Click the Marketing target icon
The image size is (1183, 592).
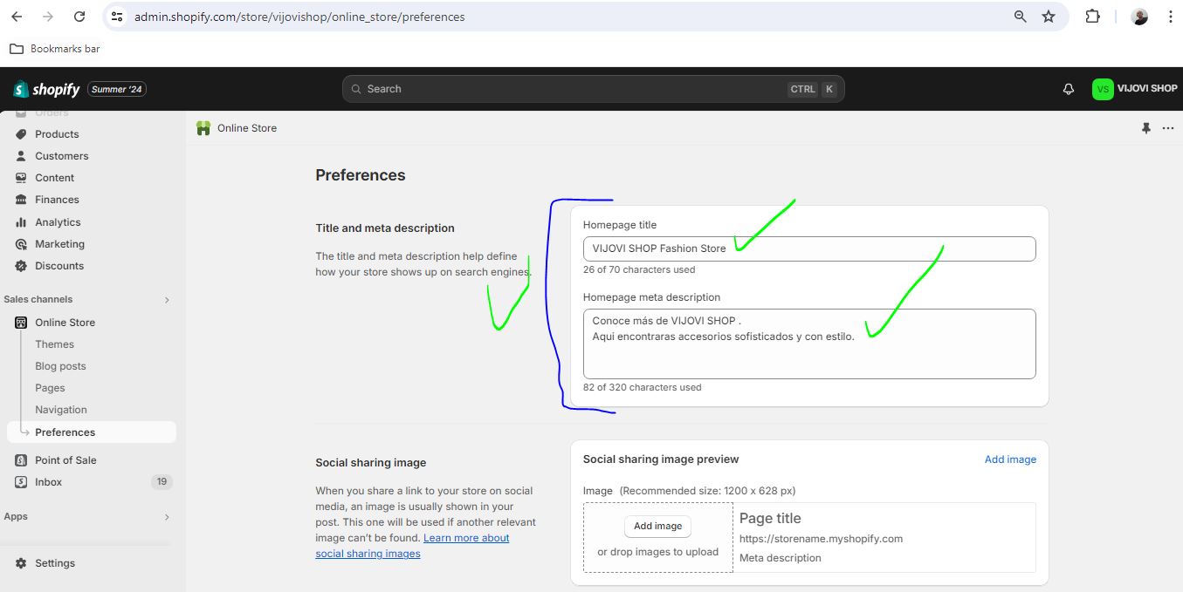[x=21, y=244]
